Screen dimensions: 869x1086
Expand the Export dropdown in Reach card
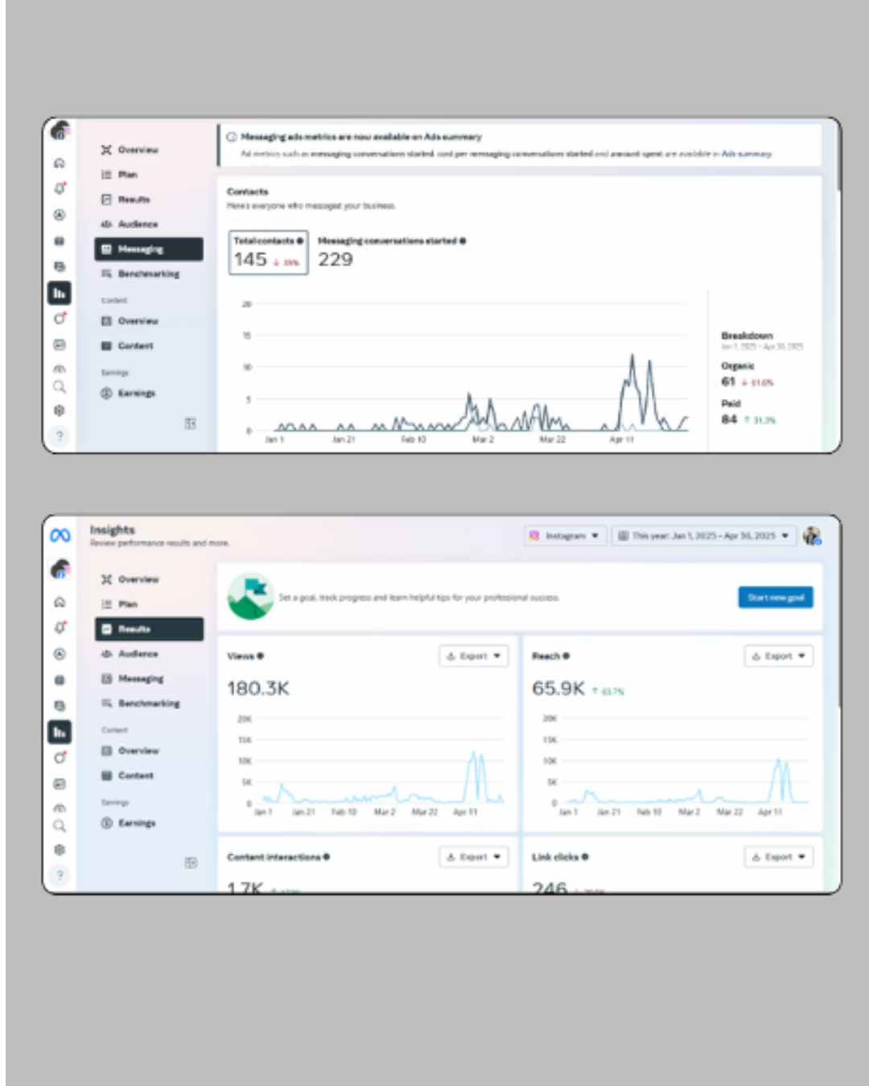click(x=778, y=656)
